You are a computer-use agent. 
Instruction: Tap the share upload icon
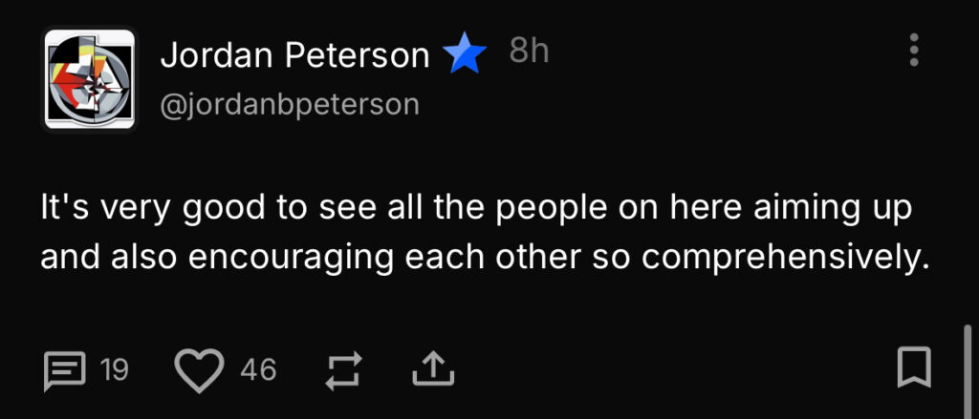[x=432, y=369]
